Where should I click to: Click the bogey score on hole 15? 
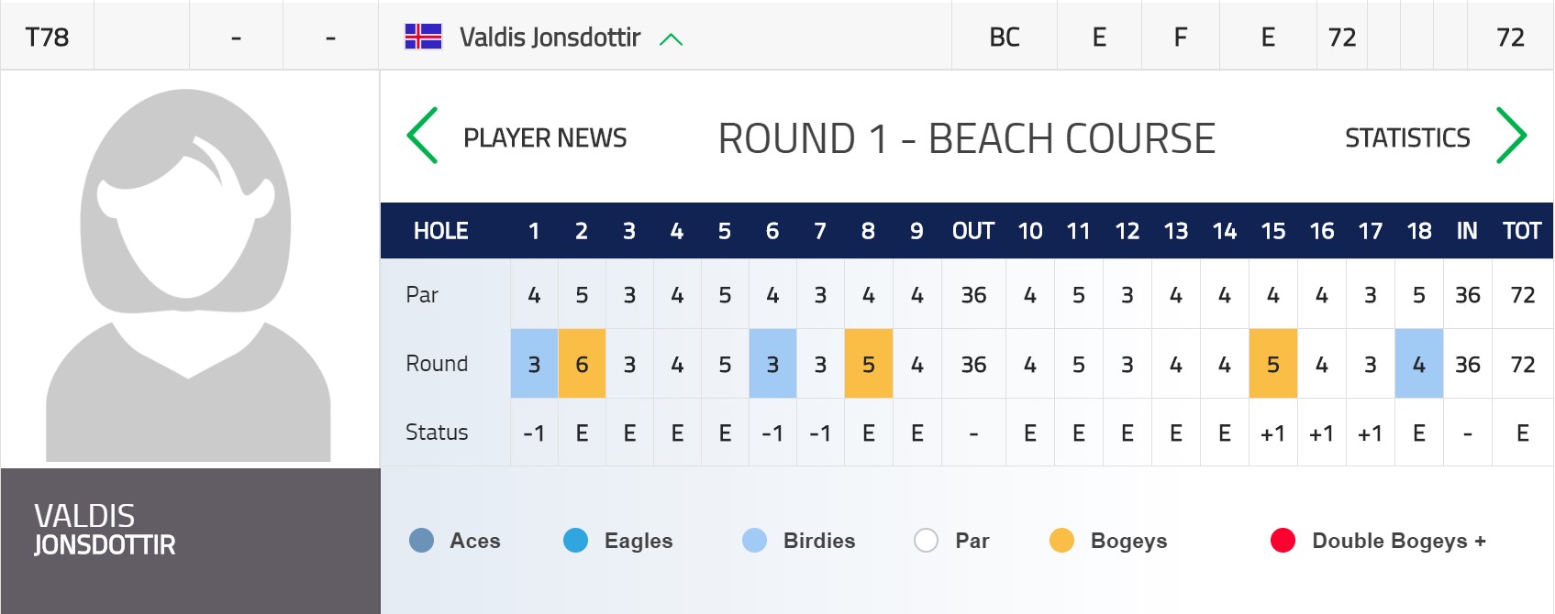1273,364
